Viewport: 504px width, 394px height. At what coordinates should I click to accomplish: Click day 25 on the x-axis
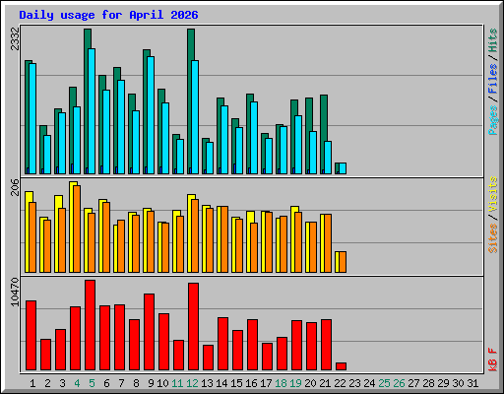click(x=384, y=383)
